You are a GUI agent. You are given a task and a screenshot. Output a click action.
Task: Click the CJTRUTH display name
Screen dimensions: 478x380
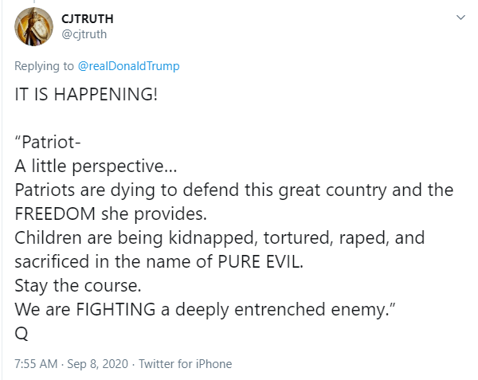click(86, 18)
